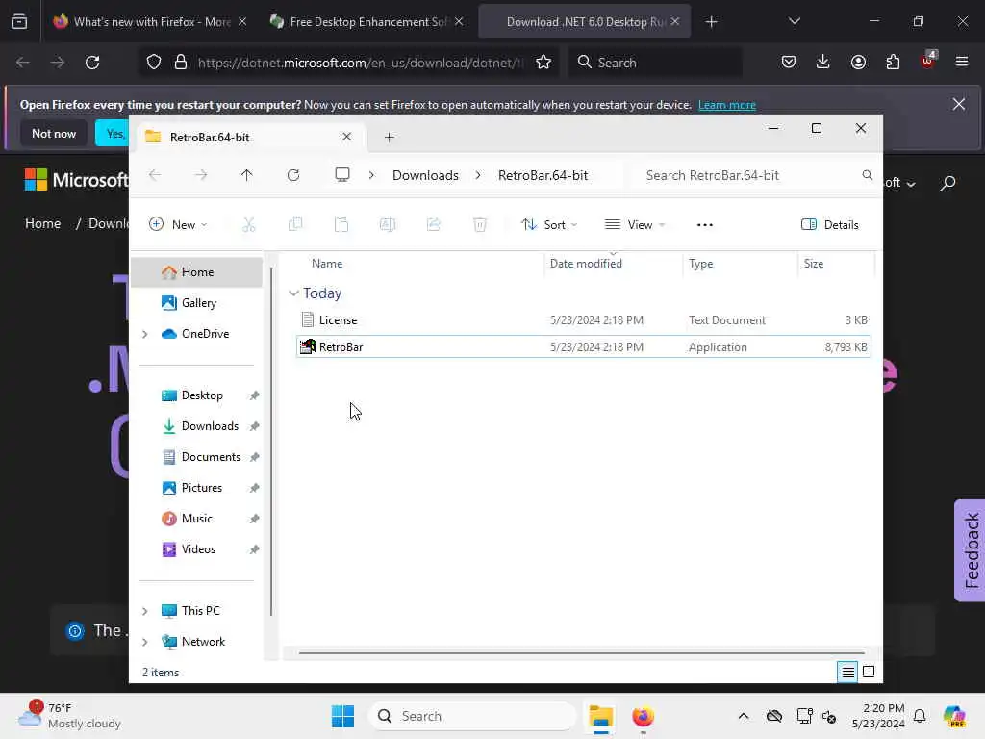The image size is (985, 739).
Task: Collapse the Today group
Action: pos(293,293)
